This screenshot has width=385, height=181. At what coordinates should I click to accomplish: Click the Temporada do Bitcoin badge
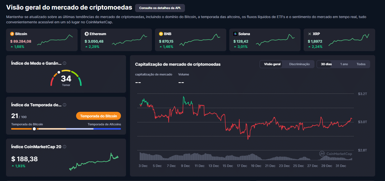(x=98, y=116)
